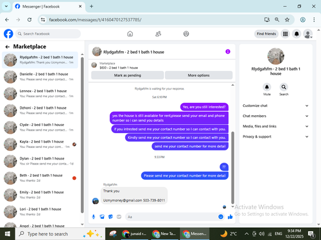Go back from Marketplace with arrow
The image size is (321, 240).
tap(7, 47)
